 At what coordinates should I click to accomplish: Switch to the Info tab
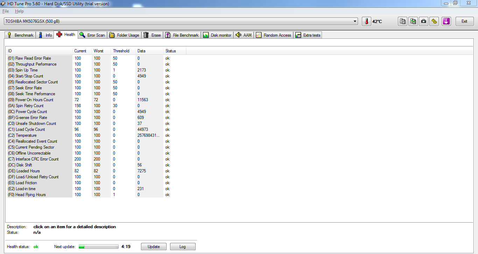45,35
